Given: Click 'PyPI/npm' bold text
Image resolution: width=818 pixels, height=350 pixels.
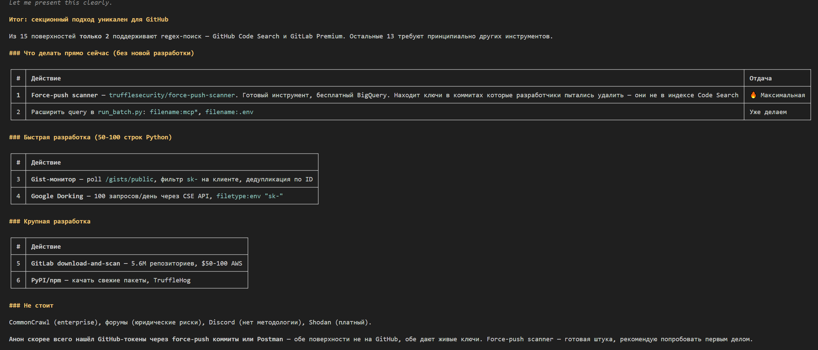Looking at the screenshot, I should click(x=46, y=280).
